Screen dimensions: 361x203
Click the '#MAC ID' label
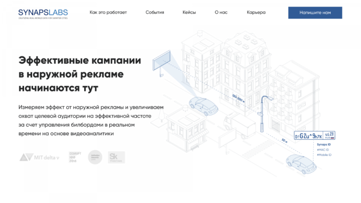[x=323, y=150]
